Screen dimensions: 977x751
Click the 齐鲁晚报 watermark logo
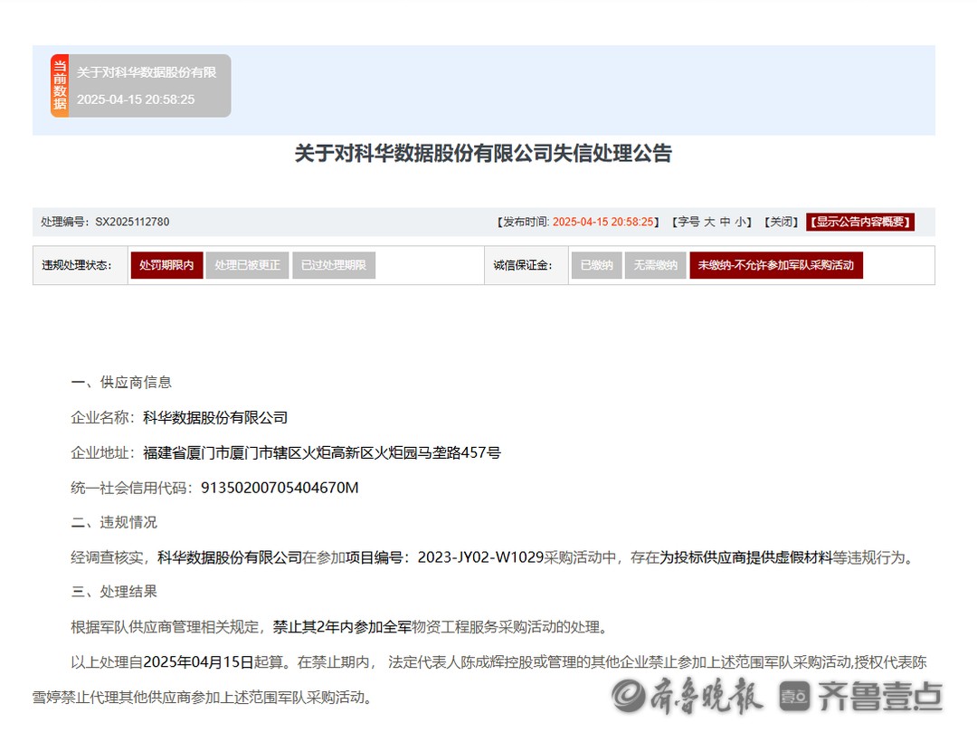pyautogui.click(x=688, y=696)
